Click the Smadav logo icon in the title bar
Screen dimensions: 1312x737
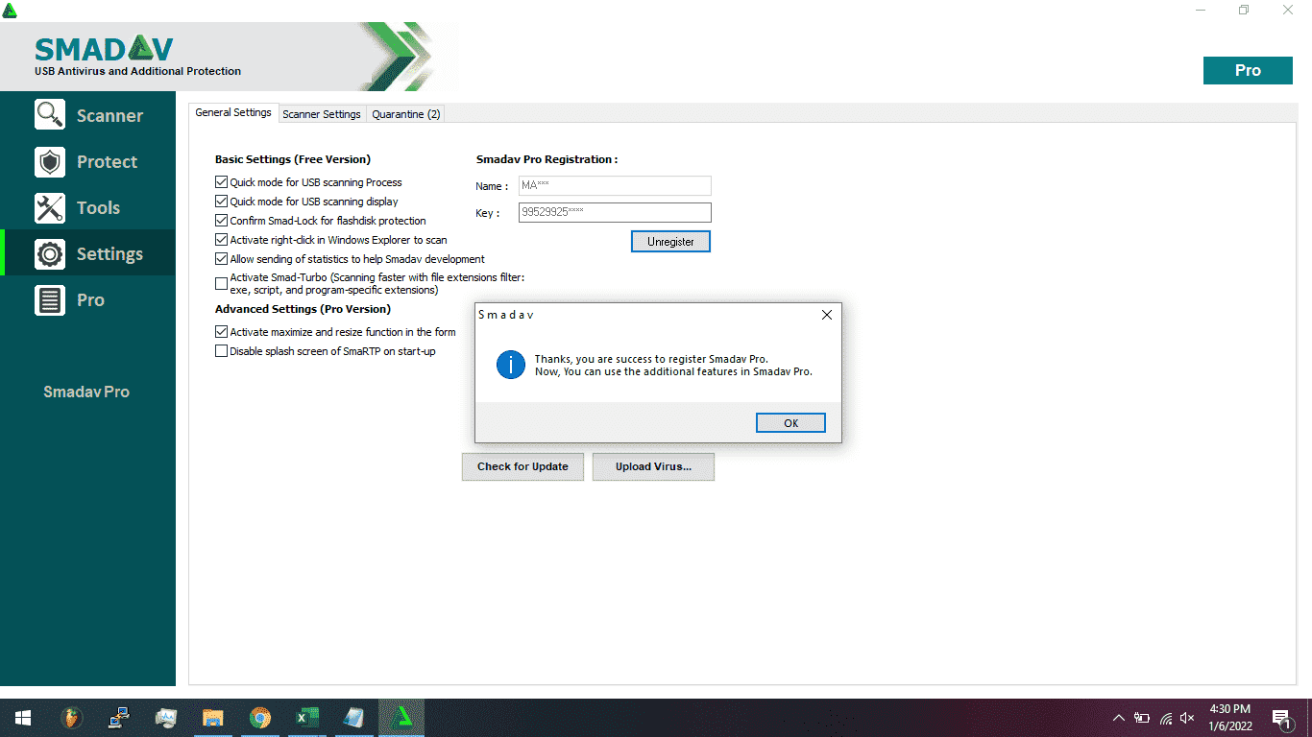tap(10, 10)
